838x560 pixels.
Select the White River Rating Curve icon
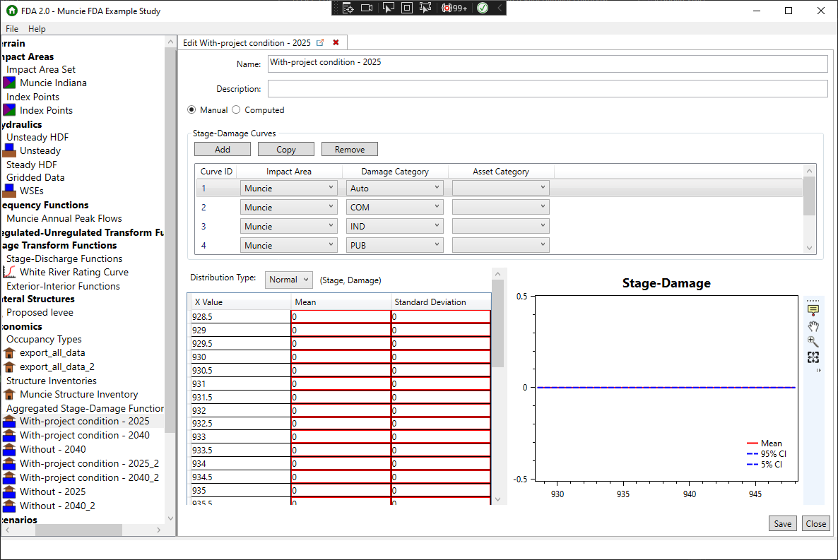tap(8, 272)
